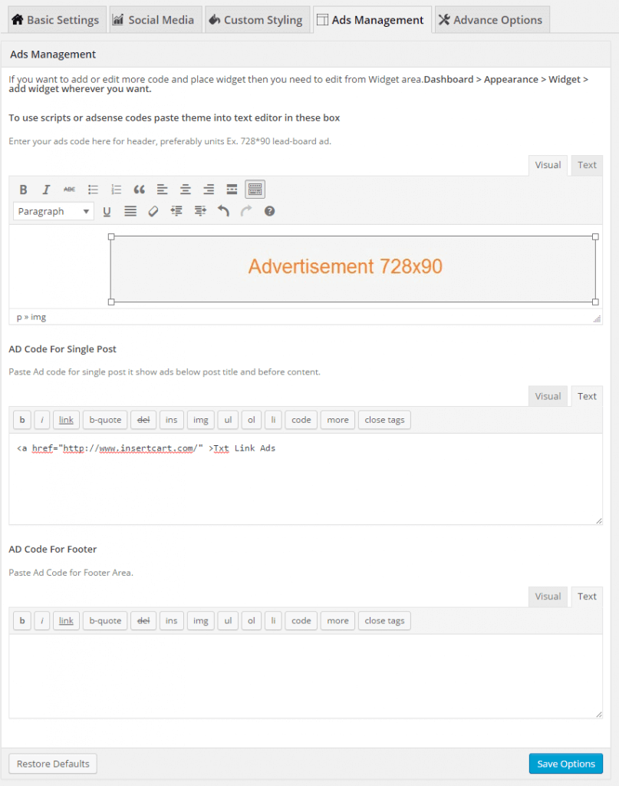Viewport: 619px width, 786px height.
Task: Click the img quicktag button
Action: tap(200, 620)
